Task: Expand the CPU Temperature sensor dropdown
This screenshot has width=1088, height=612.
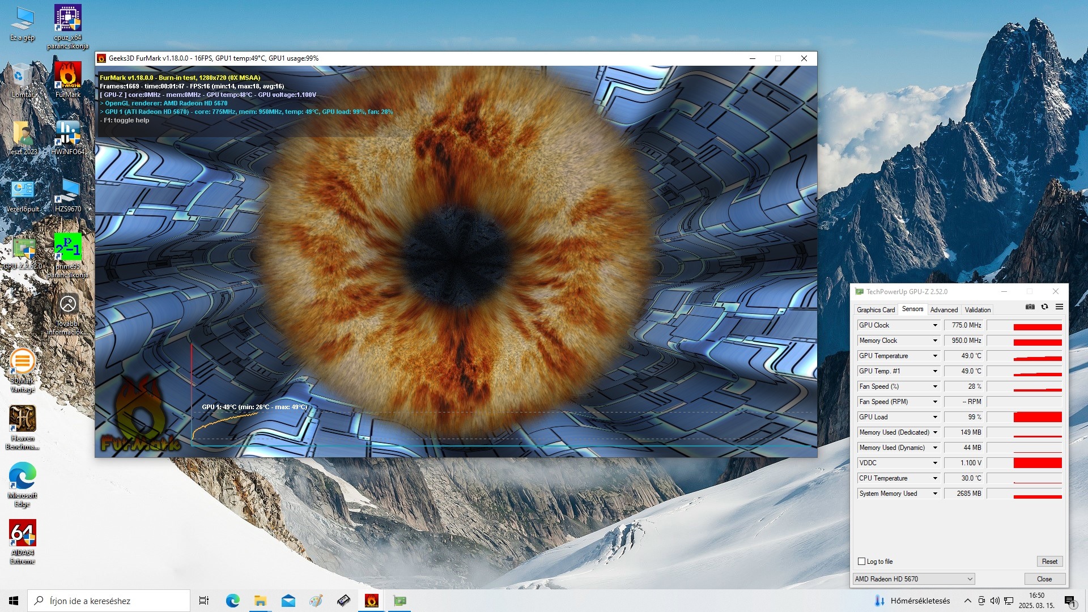Action: (935, 478)
